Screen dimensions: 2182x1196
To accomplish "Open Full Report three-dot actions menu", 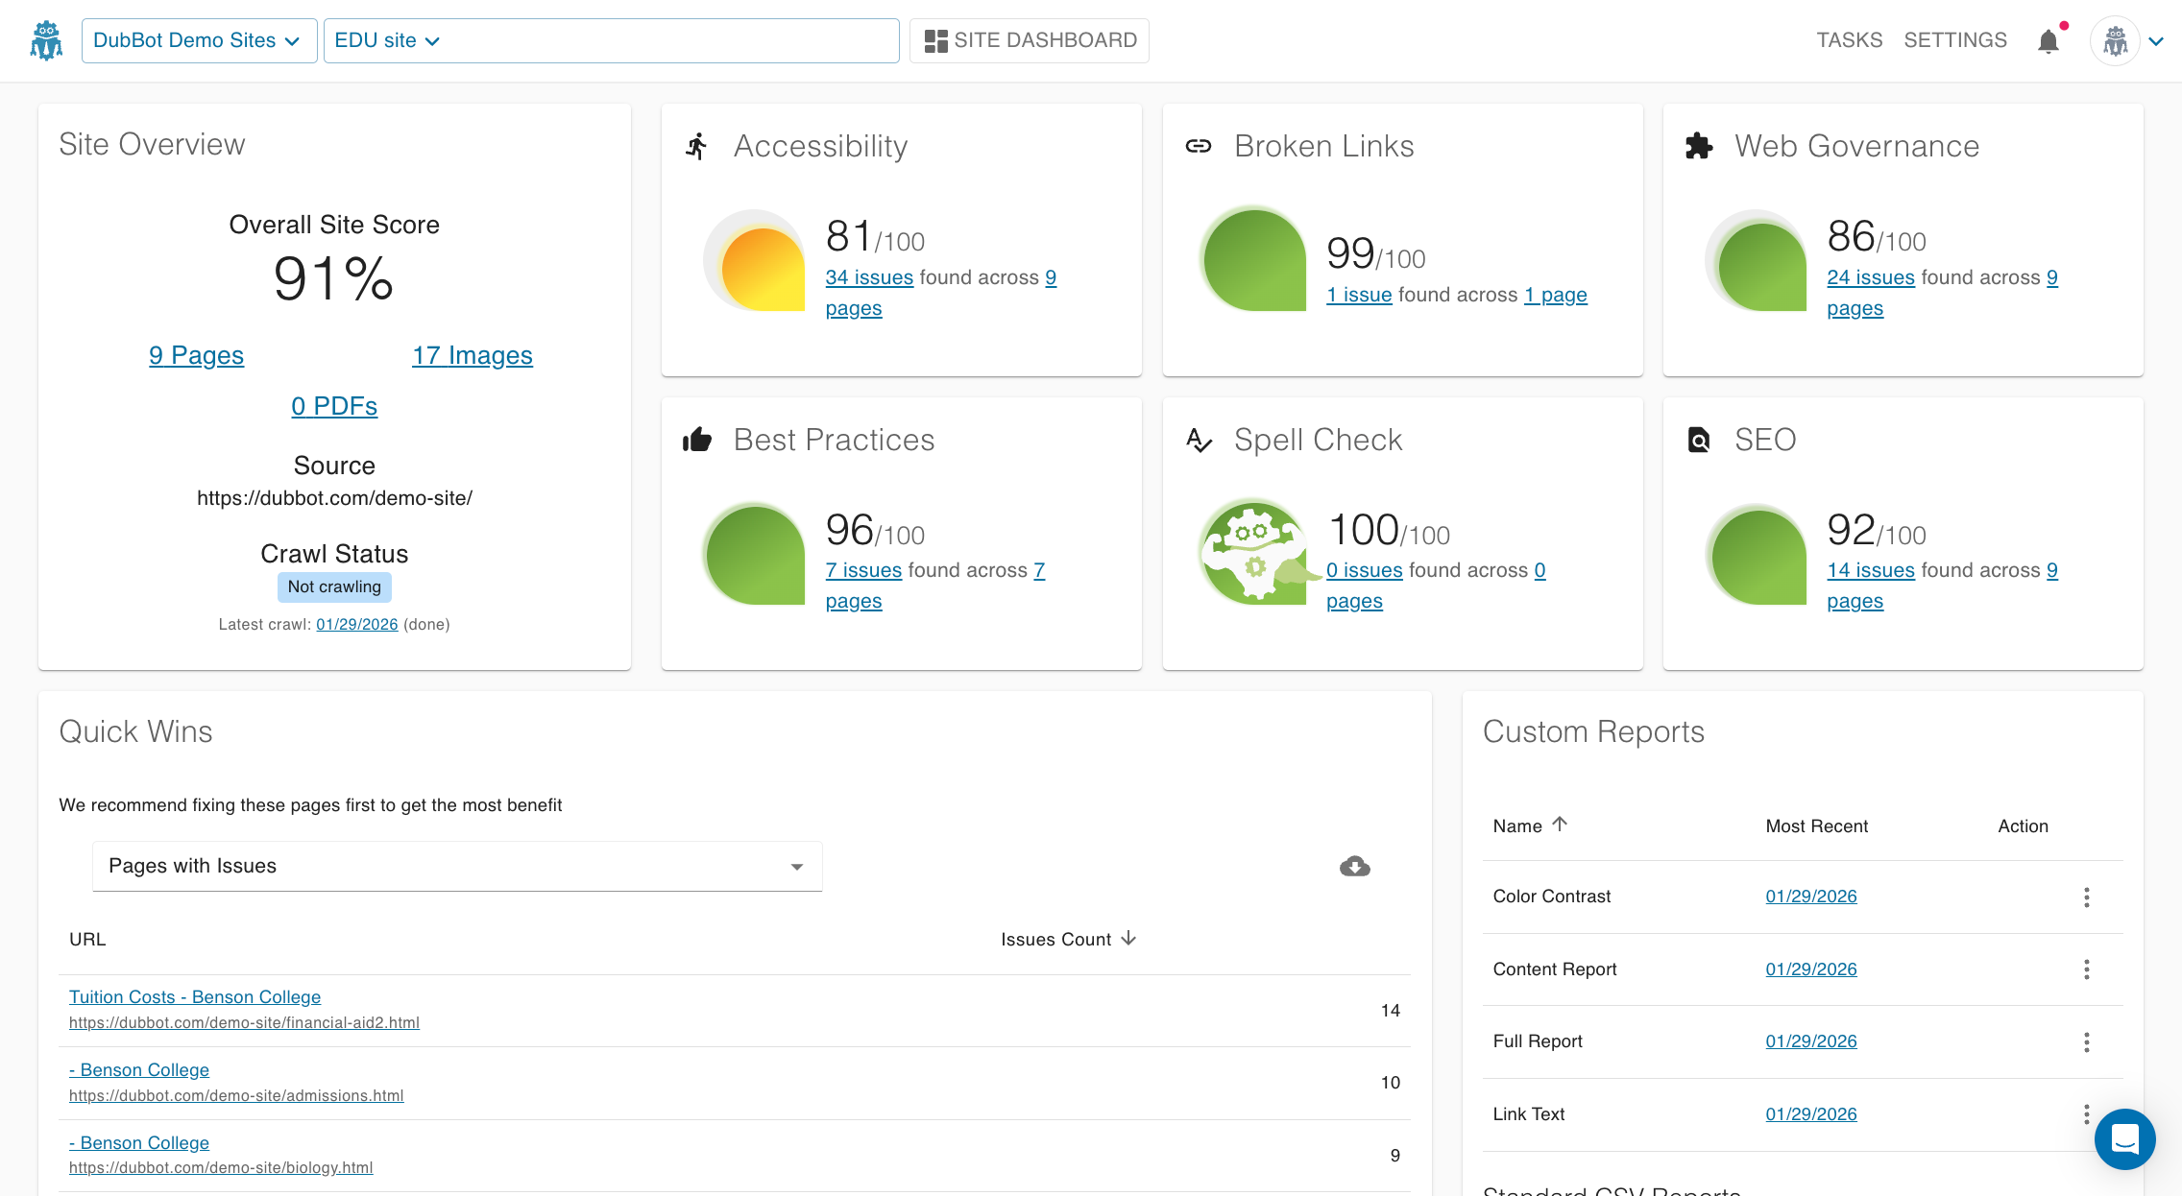I will 2086,1041.
